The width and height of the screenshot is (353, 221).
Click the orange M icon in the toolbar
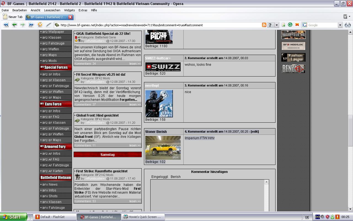(x=297, y=25)
